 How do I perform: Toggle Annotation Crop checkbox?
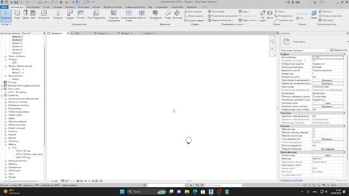click(314, 136)
